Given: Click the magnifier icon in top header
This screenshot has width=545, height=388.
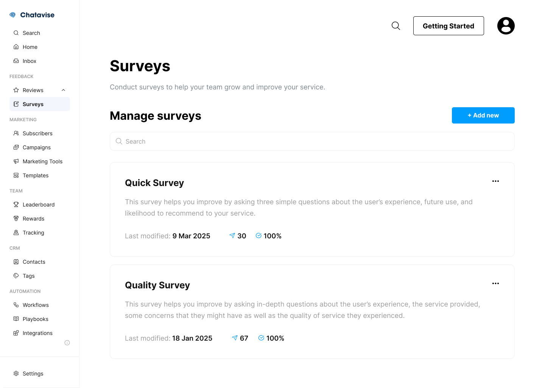Looking at the screenshot, I should pos(396,26).
